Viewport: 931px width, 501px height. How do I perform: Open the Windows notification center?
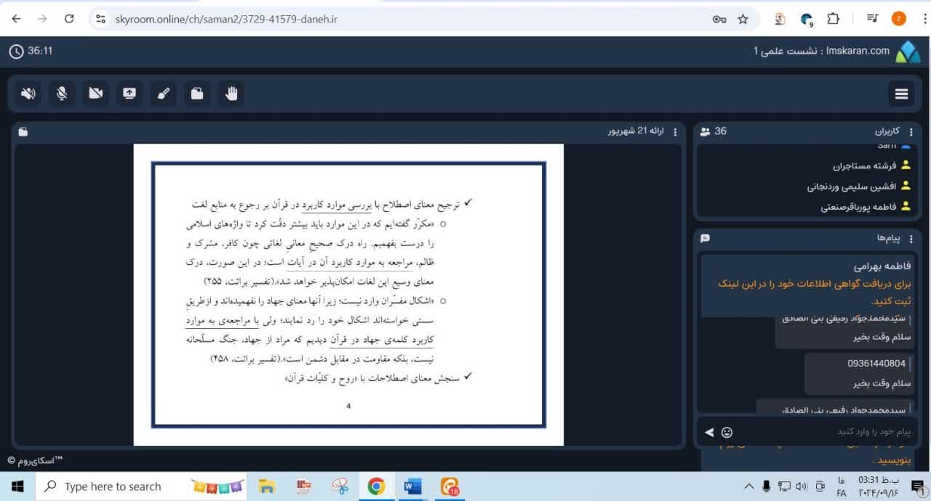[x=919, y=487]
